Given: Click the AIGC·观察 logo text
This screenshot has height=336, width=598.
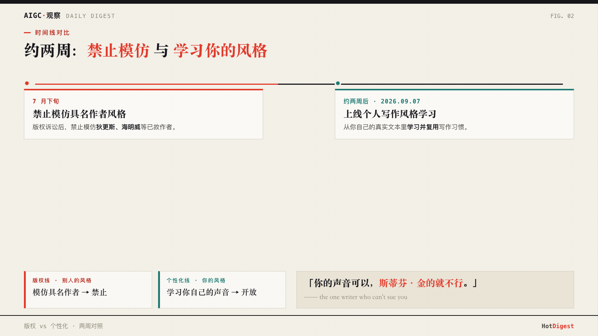Looking at the screenshot, I should tap(42, 16).
